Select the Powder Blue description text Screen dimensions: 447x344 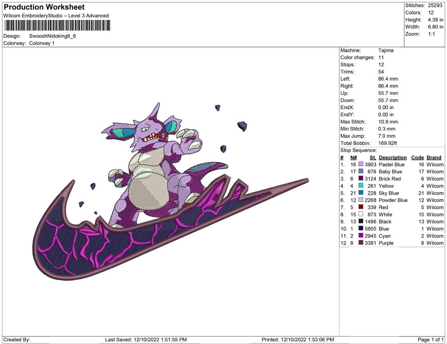[x=393, y=200]
